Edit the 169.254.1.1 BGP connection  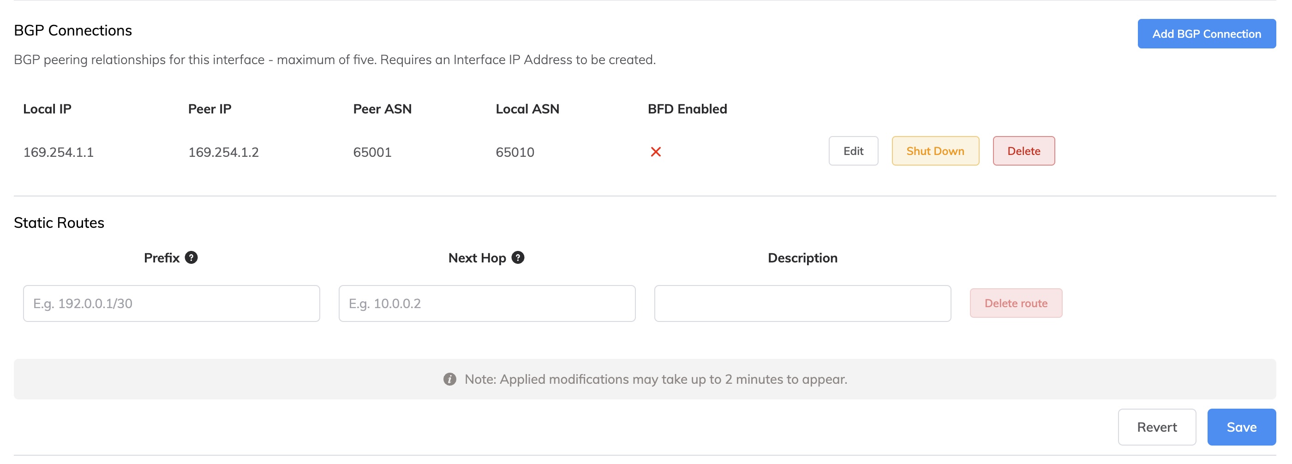tap(853, 151)
